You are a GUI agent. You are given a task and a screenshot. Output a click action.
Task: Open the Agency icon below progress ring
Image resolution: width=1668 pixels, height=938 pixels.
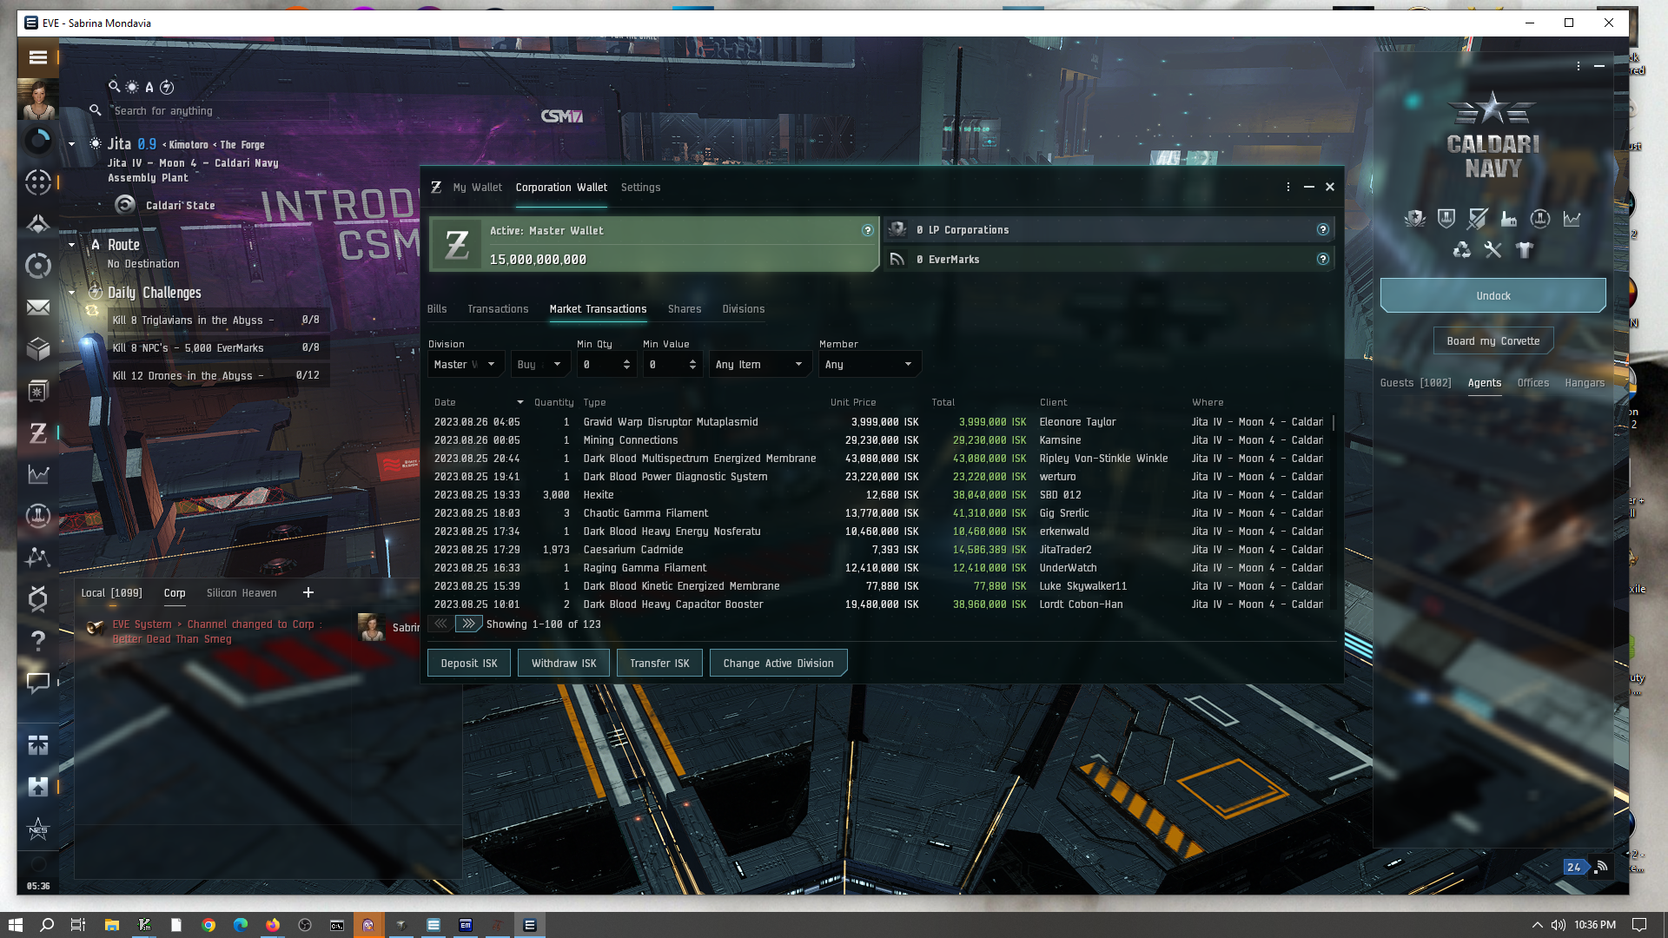coord(38,182)
